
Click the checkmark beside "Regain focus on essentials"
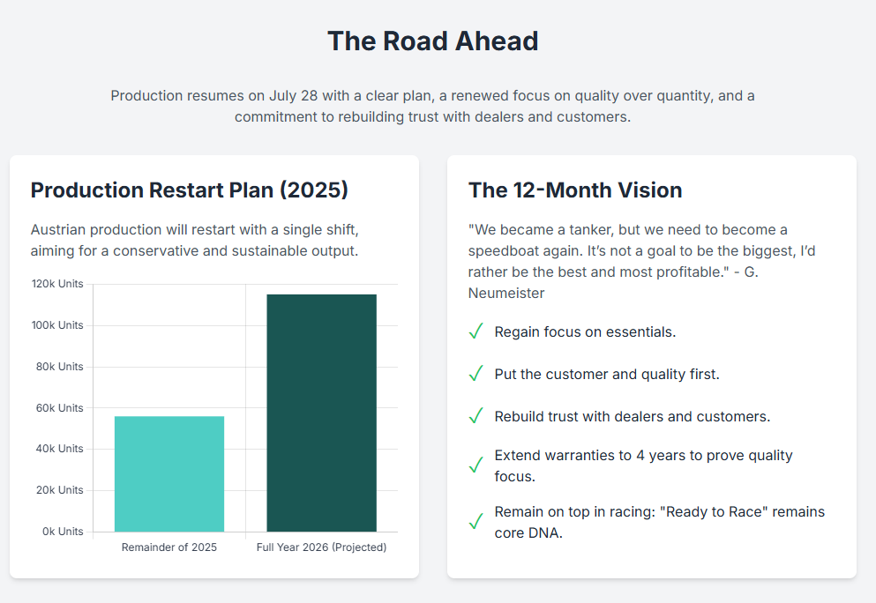click(475, 332)
